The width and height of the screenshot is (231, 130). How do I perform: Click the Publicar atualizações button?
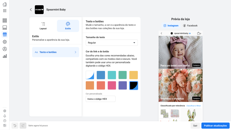tap(215, 126)
